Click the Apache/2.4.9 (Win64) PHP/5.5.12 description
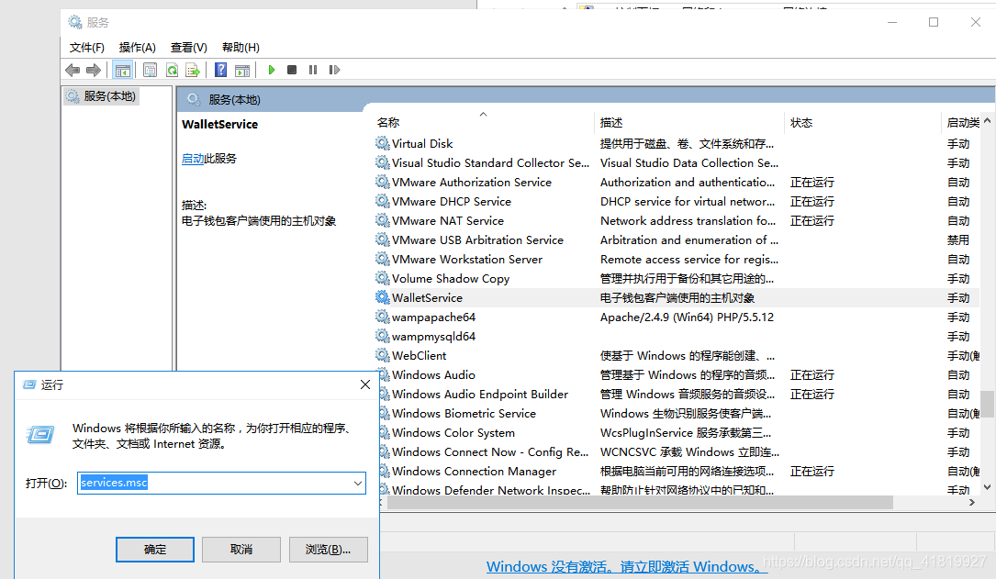Screen dimensions: 996x579 click(x=687, y=317)
